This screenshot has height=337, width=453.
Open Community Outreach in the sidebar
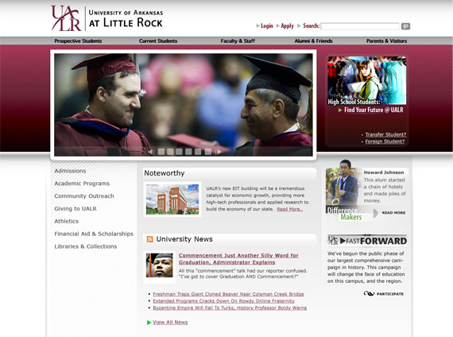pyautogui.click(x=84, y=196)
